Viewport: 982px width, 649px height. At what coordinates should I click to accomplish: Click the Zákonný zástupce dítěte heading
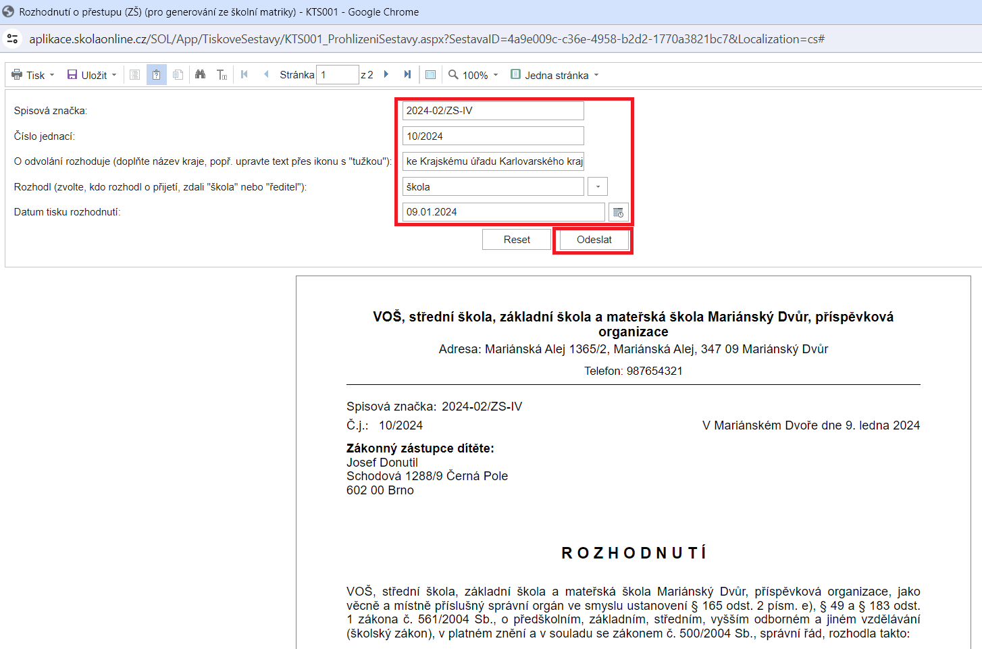point(420,448)
